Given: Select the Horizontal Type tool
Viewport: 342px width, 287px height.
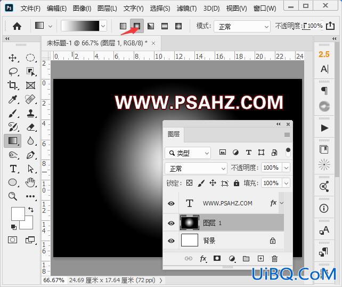Looking at the screenshot, I should point(13,169).
